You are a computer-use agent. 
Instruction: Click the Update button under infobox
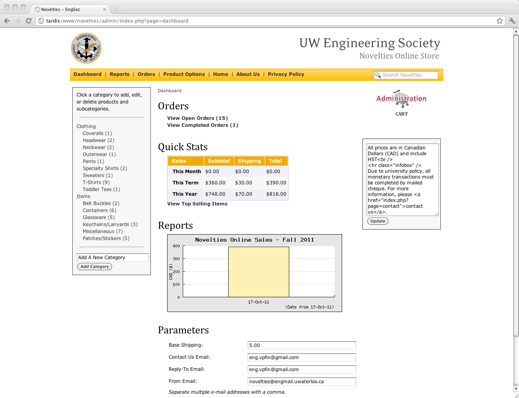pyautogui.click(x=377, y=221)
